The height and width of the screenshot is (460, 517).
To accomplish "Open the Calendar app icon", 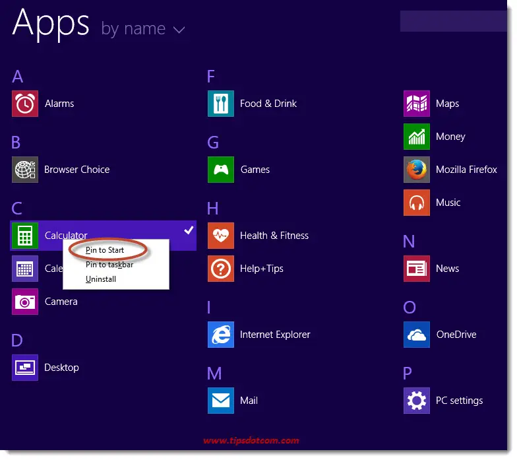I will [25, 269].
